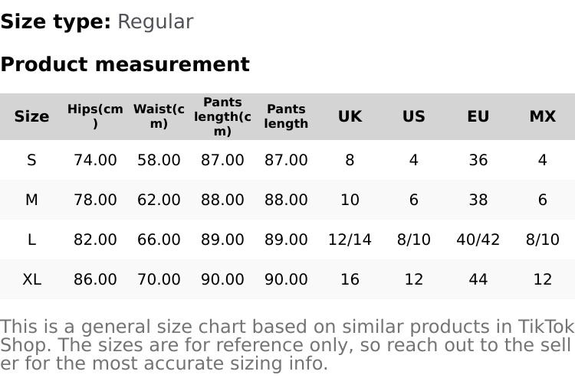Click the M size row label
The width and height of the screenshot is (575, 391).
31,200
